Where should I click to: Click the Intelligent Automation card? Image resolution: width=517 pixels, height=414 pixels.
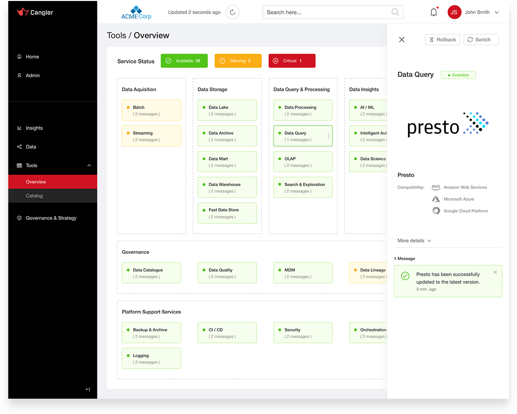click(368, 136)
